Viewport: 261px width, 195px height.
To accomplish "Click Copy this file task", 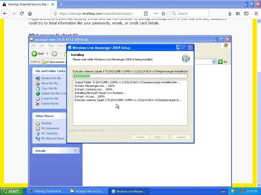I will [x=49, y=88].
